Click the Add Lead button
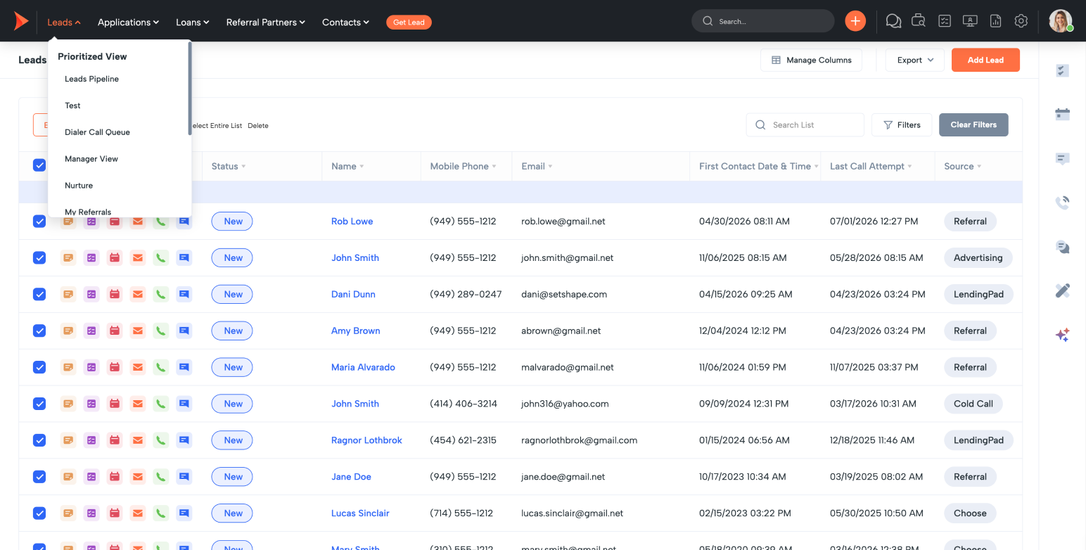This screenshot has height=550, width=1086. coord(985,60)
